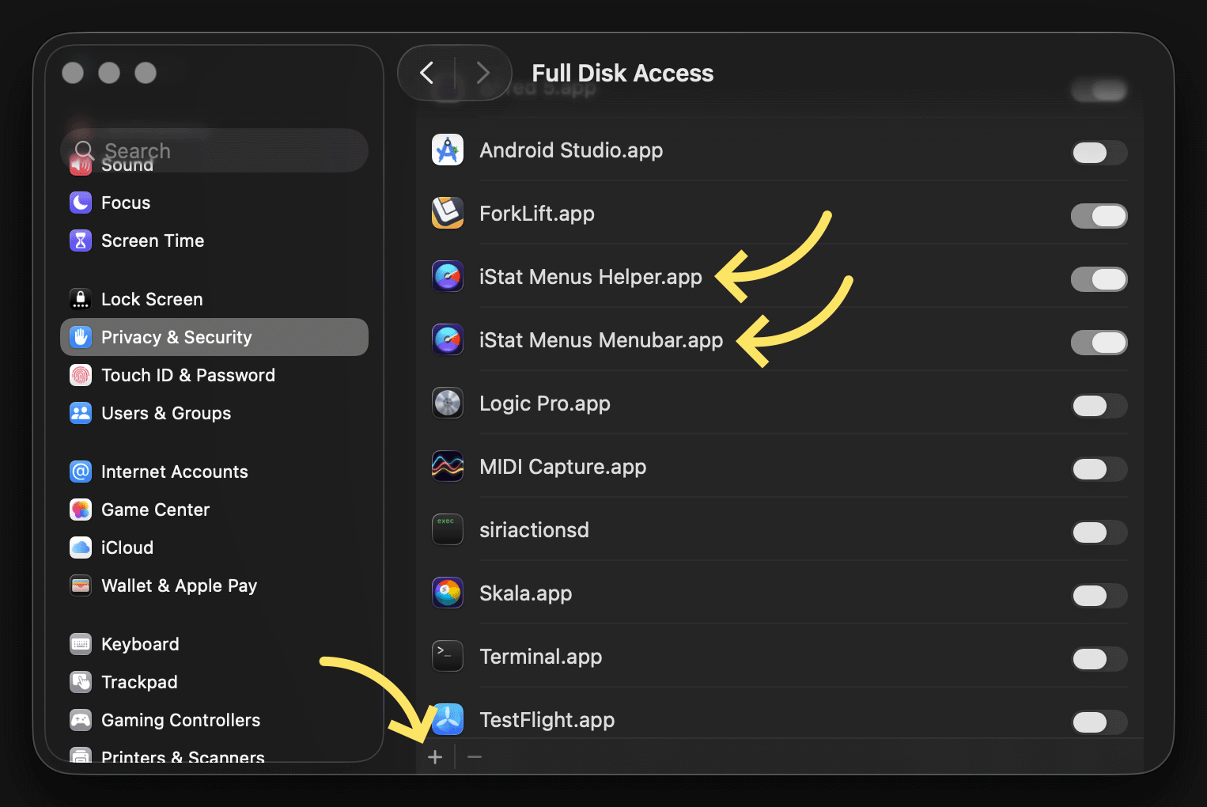Screen dimensions: 1207x807
Task: Click the Screen Time hourglass icon
Action: tap(81, 241)
